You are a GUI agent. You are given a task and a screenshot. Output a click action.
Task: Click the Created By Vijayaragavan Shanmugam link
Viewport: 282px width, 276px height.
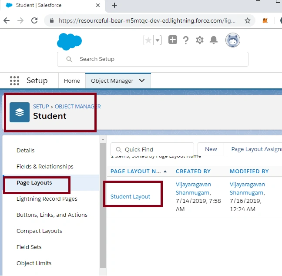pyautogui.click(x=193, y=188)
